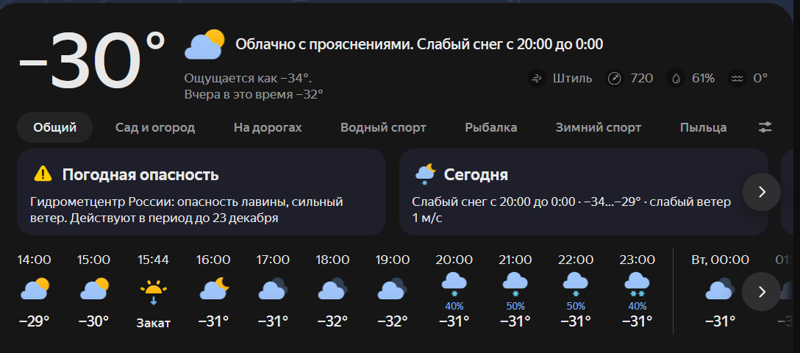Open the На дорогах tab
The width and height of the screenshot is (800, 353).
pyautogui.click(x=268, y=127)
